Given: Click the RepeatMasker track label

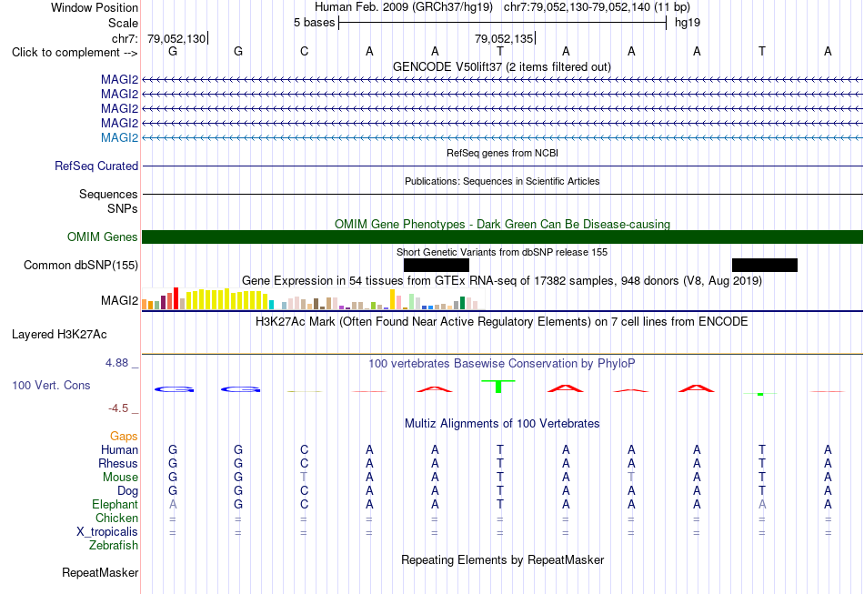Looking at the screenshot, I should (100, 572).
